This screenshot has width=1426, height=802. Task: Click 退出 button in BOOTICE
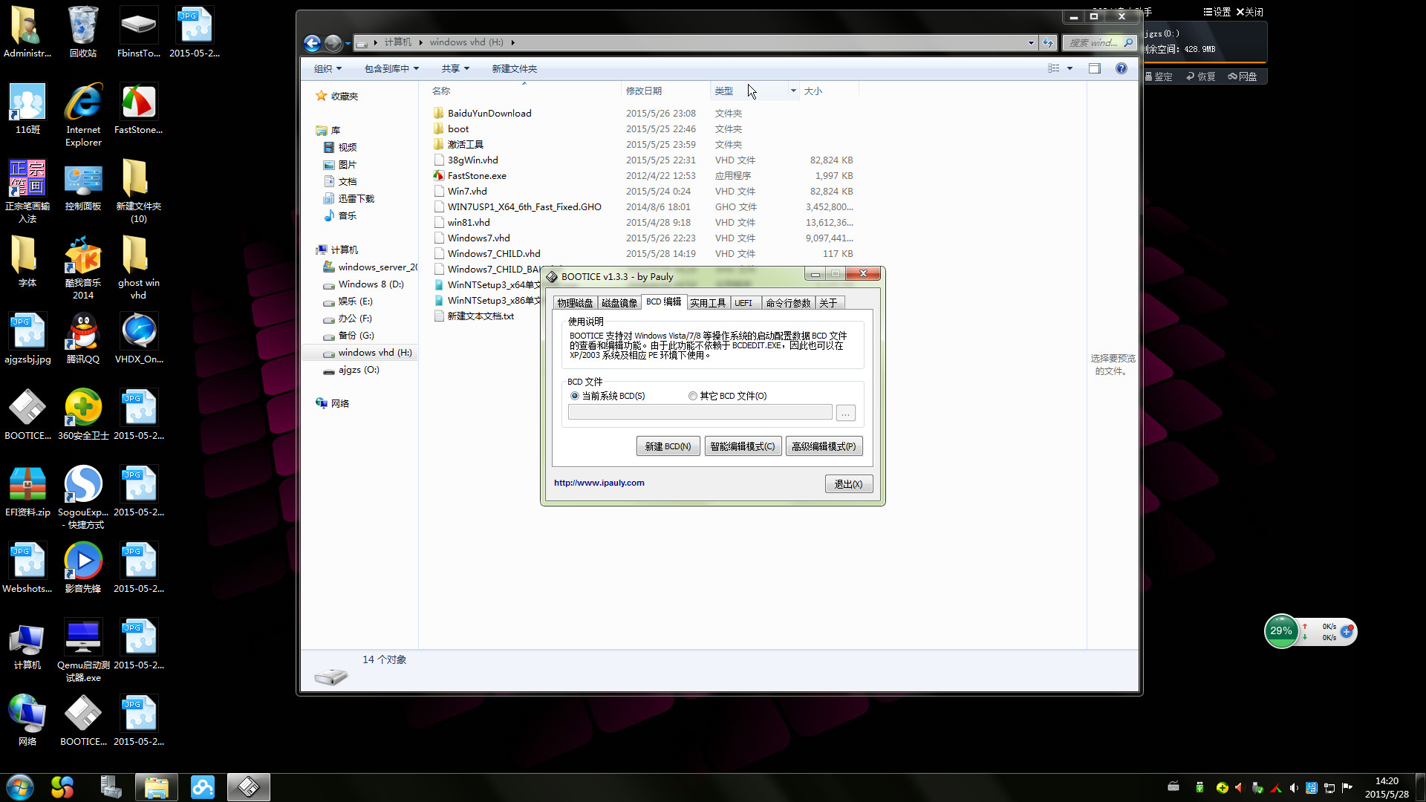pos(848,484)
